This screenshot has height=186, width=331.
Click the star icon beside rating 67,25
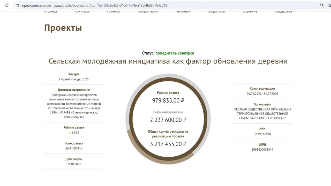pyautogui.click(x=70, y=133)
